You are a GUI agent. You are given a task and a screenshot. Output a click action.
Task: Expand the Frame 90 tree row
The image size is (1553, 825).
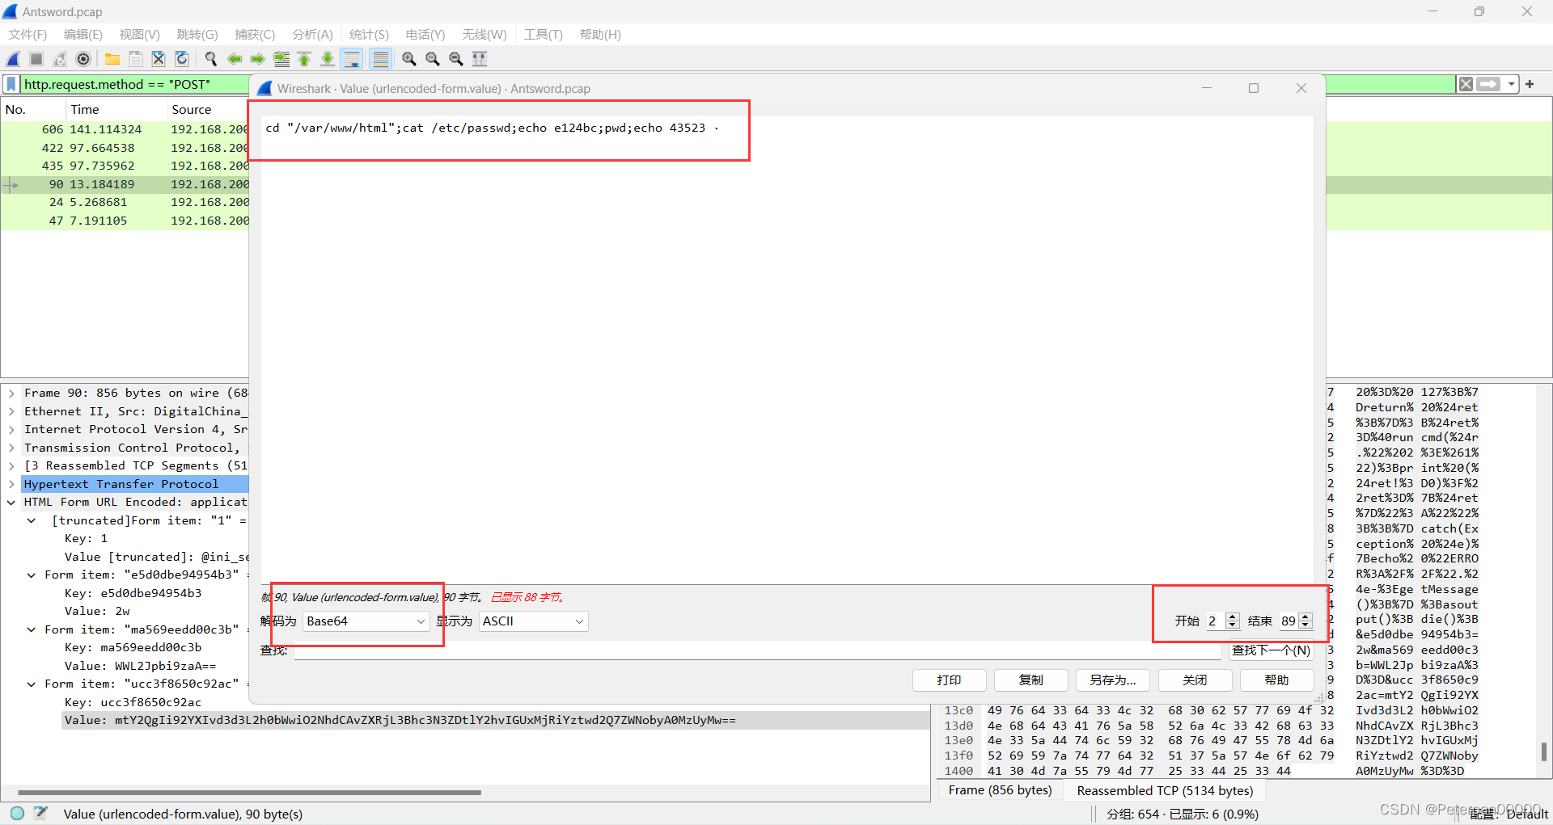tap(11, 394)
